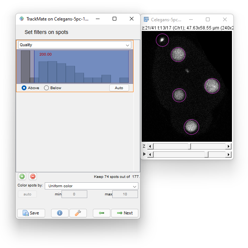This screenshot has width=248, height=248.
Task: Click the circled nucleus at the right edge of the image
Action: pyautogui.click(x=212, y=86)
